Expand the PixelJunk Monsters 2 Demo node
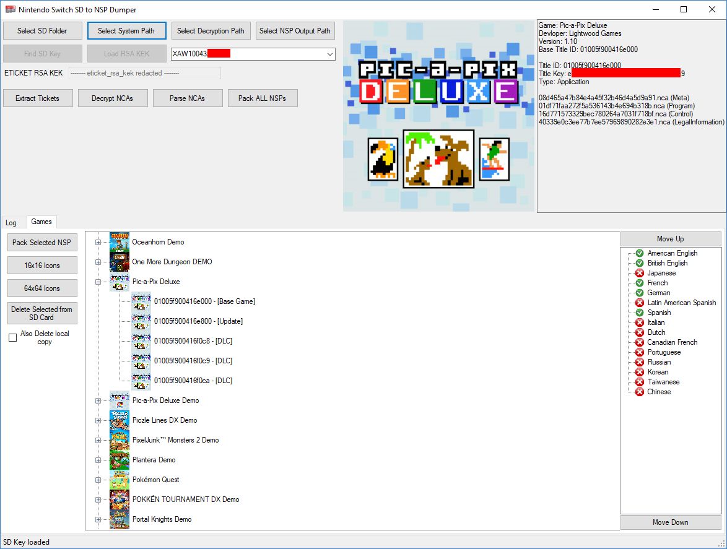The height and width of the screenshot is (549, 727). pos(98,441)
